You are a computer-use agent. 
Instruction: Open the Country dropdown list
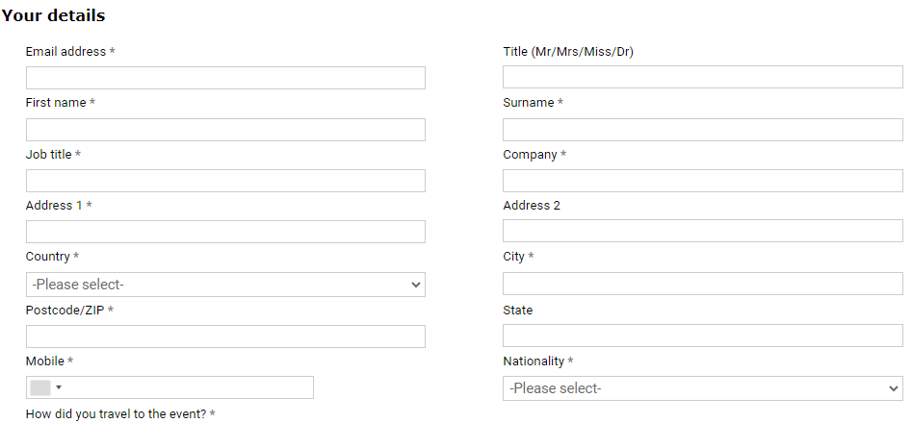click(225, 285)
